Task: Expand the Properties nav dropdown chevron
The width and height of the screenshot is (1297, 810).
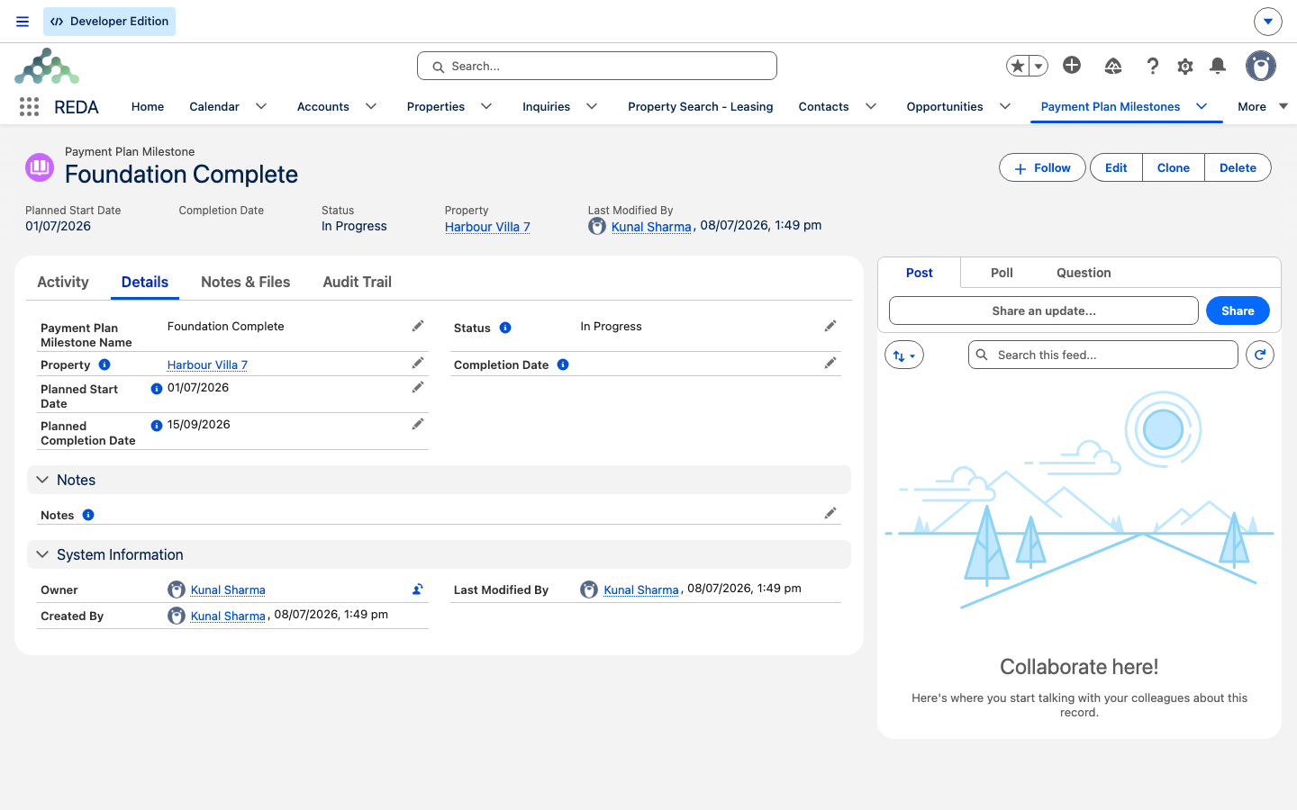Action: tap(486, 106)
